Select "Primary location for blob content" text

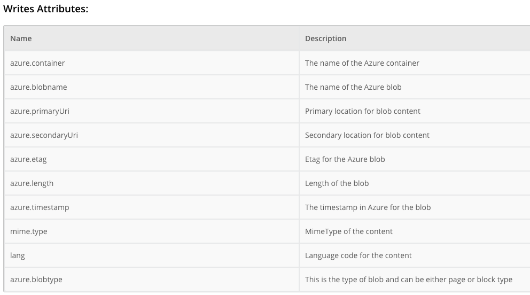point(362,111)
